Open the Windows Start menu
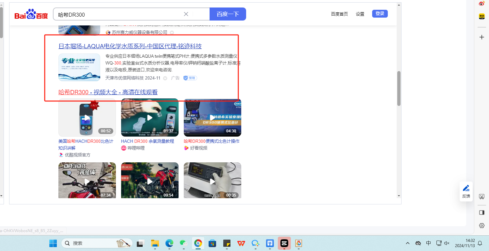This screenshot has height=251, width=489. coord(53,243)
